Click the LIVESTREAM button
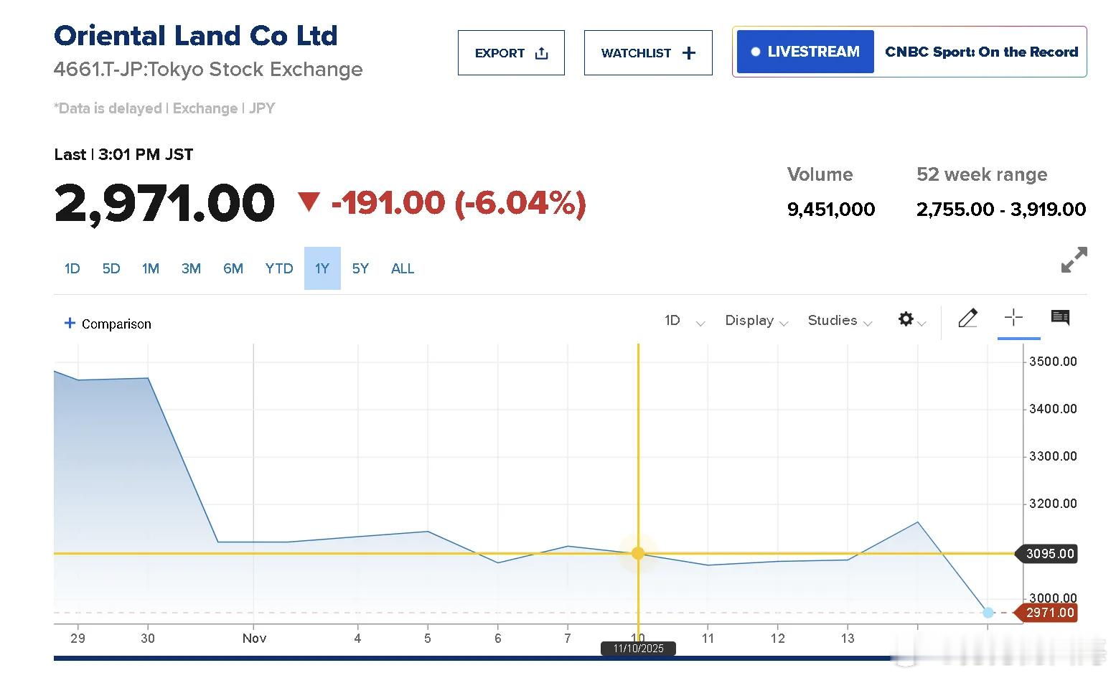 [x=805, y=52]
